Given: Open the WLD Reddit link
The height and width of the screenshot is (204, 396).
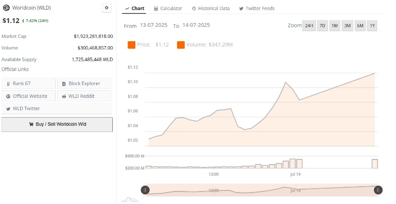Looking at the screenshot, I should pyautogui.click(x=84, y=96).
